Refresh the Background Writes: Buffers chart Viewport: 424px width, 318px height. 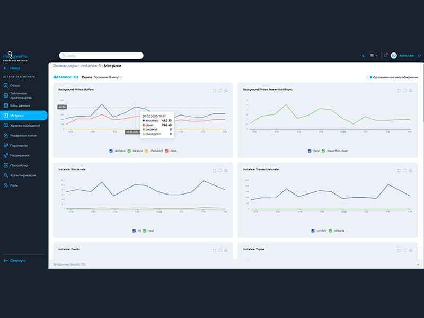pos(220,90)
